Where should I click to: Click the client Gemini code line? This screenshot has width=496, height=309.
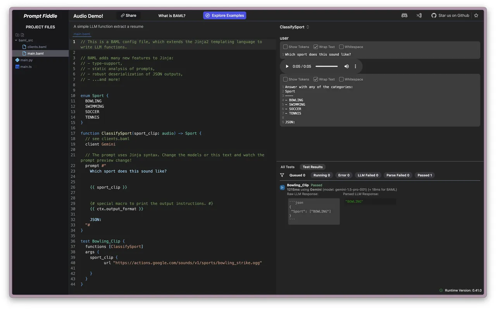click(100, 144)
